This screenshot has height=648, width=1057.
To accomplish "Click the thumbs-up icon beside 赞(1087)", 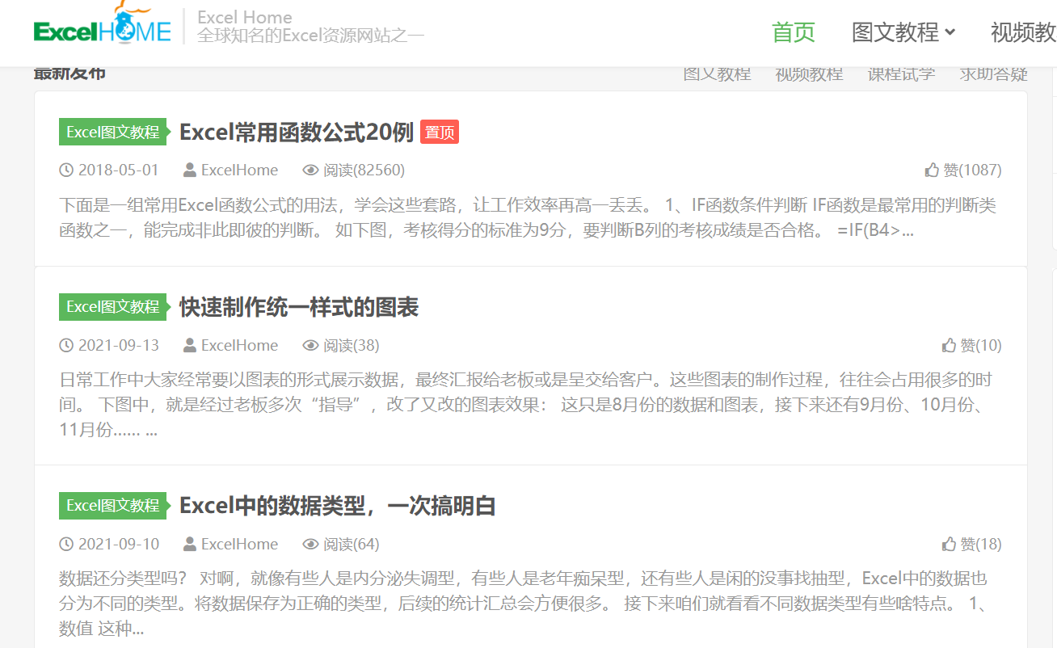I will (x=932, y=170).
